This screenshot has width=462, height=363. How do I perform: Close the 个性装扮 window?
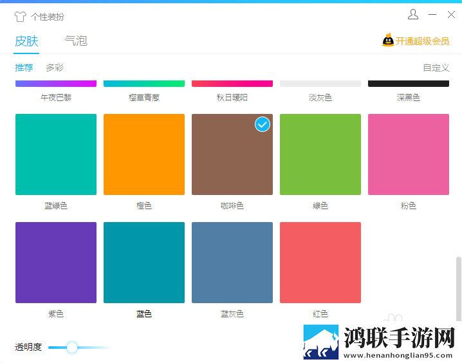tap(451, 14)
